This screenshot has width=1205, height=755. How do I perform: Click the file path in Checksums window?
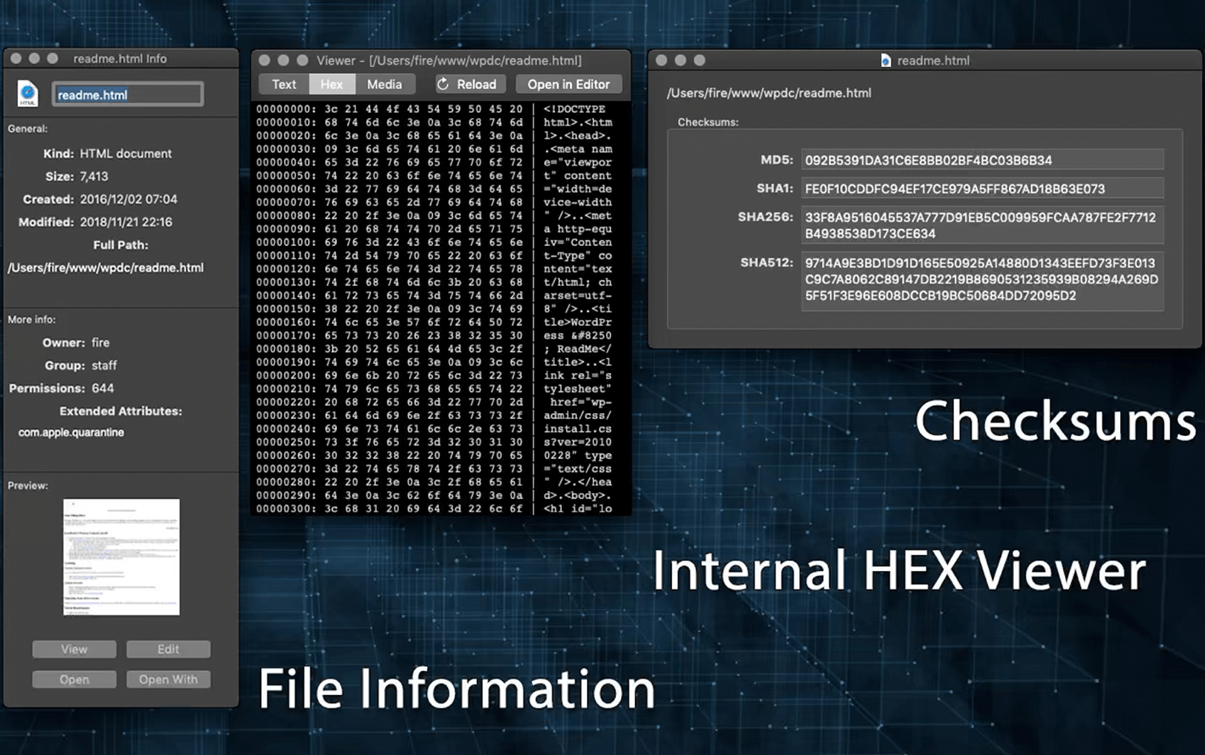(769, 93)
